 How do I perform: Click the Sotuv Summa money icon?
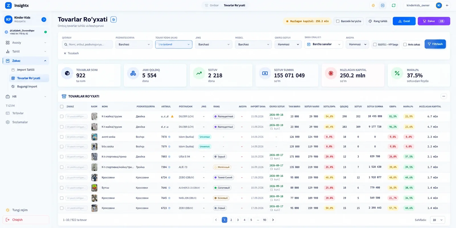[x=265, y=74]
